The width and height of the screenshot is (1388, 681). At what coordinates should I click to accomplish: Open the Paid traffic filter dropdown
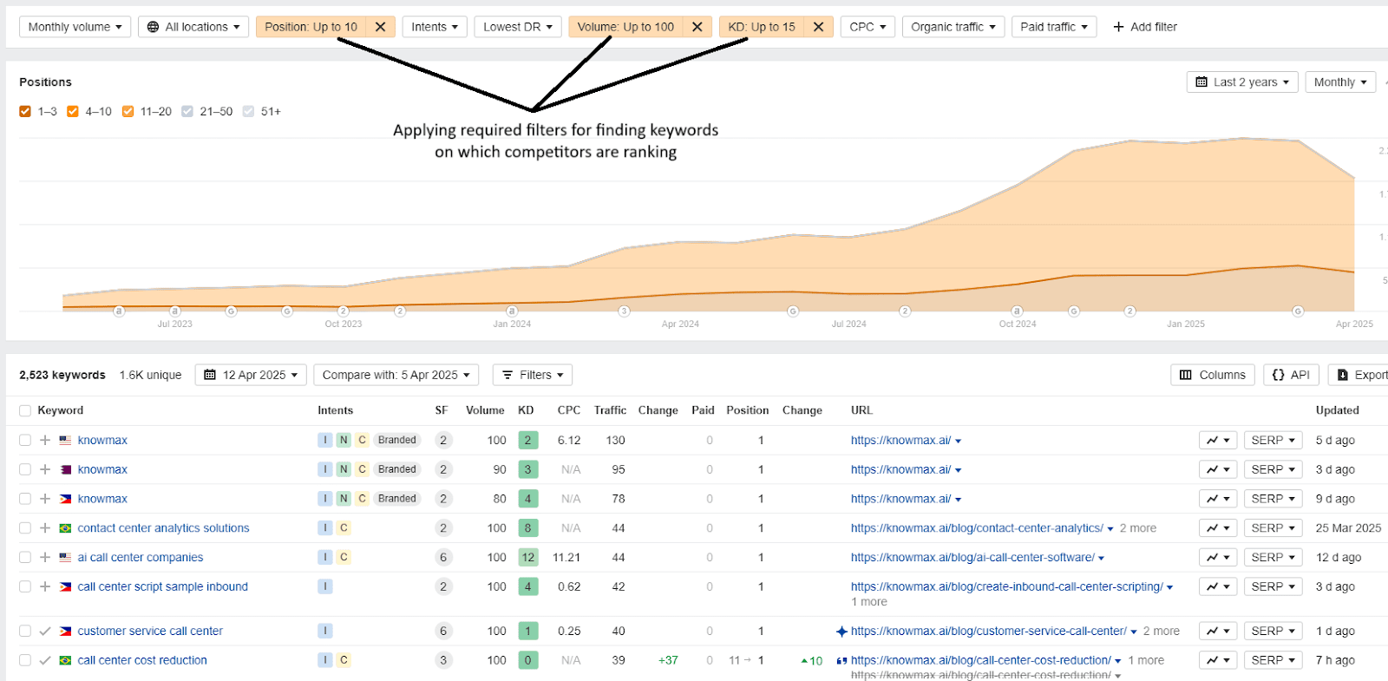1054,27
